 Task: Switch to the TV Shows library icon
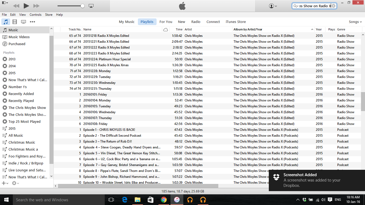24,22
